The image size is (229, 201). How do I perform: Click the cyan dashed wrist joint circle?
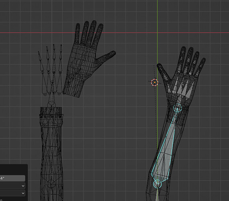(178, 108)
